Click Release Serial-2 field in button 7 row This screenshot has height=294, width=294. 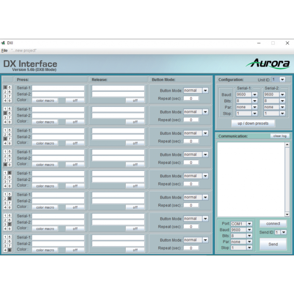118,222
